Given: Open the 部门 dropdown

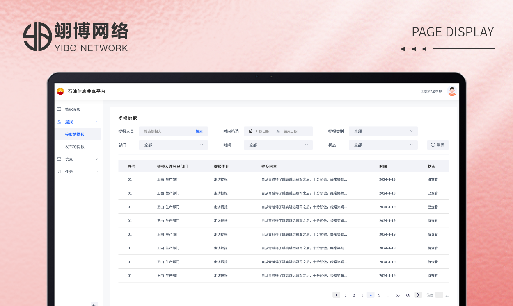Looking at the screenshot, I should pos(173,145).
